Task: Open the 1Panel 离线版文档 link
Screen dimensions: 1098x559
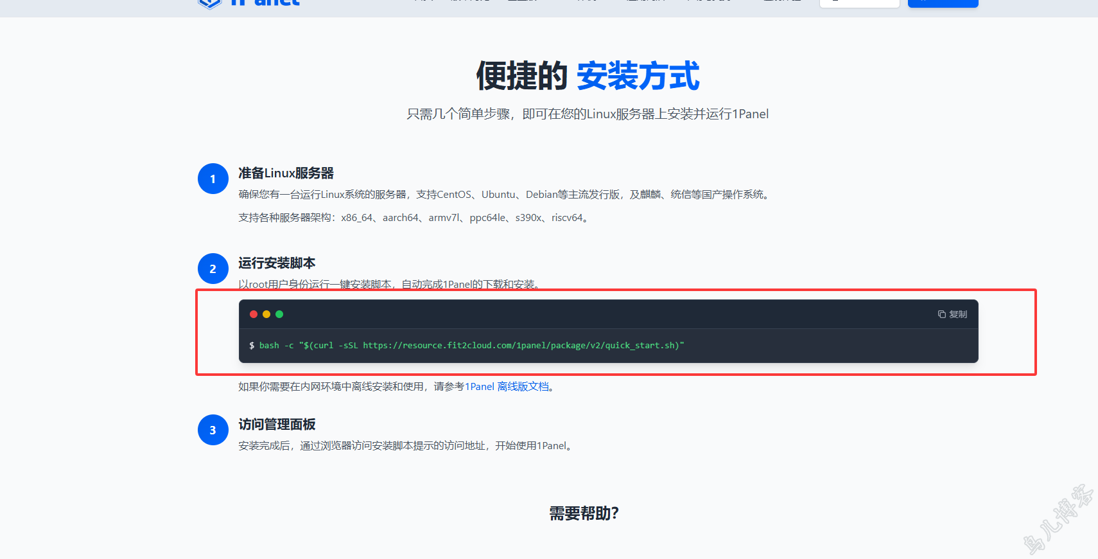Action: point(507,387)
